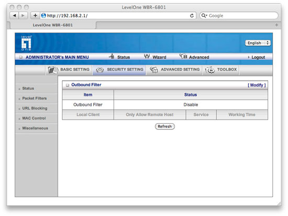Open URL Blocking in the sidebar
Image resolution: width=288 pixels, height=216 pixels.
pos(35,109)
